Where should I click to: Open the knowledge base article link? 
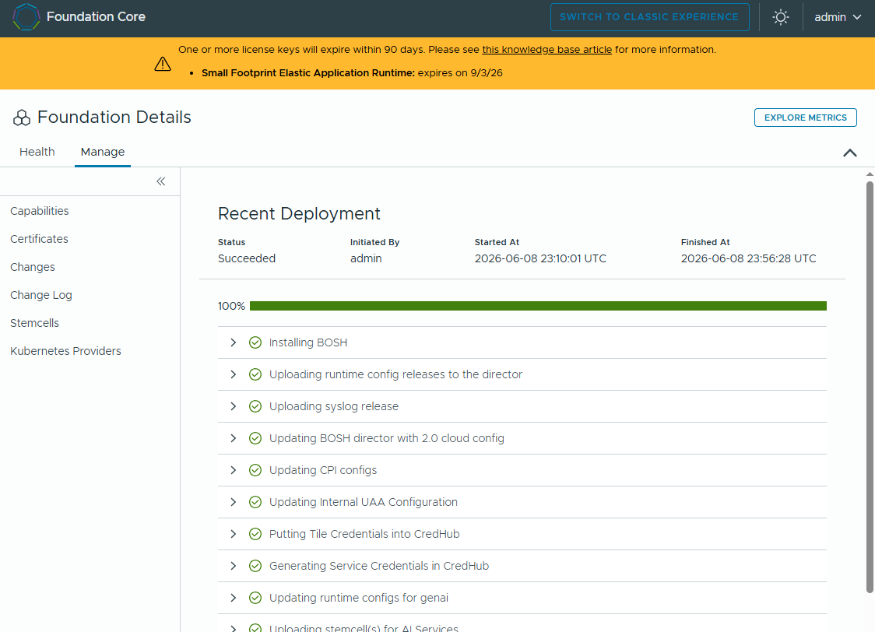[x=546, y=50]
